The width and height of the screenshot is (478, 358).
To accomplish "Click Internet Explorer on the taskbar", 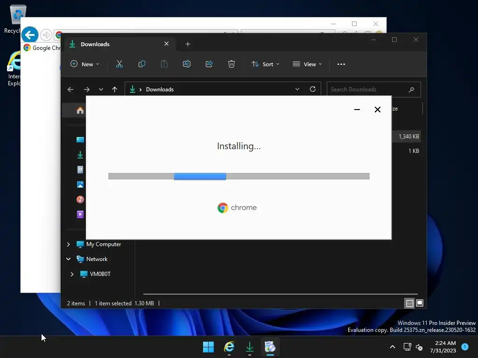I will click(229, 347).
